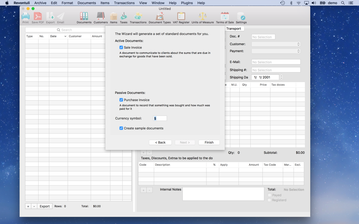Uncheck the Sale Invoice checkbox
The width and height of the screenshot is (359, 224).
coord(121,47)
